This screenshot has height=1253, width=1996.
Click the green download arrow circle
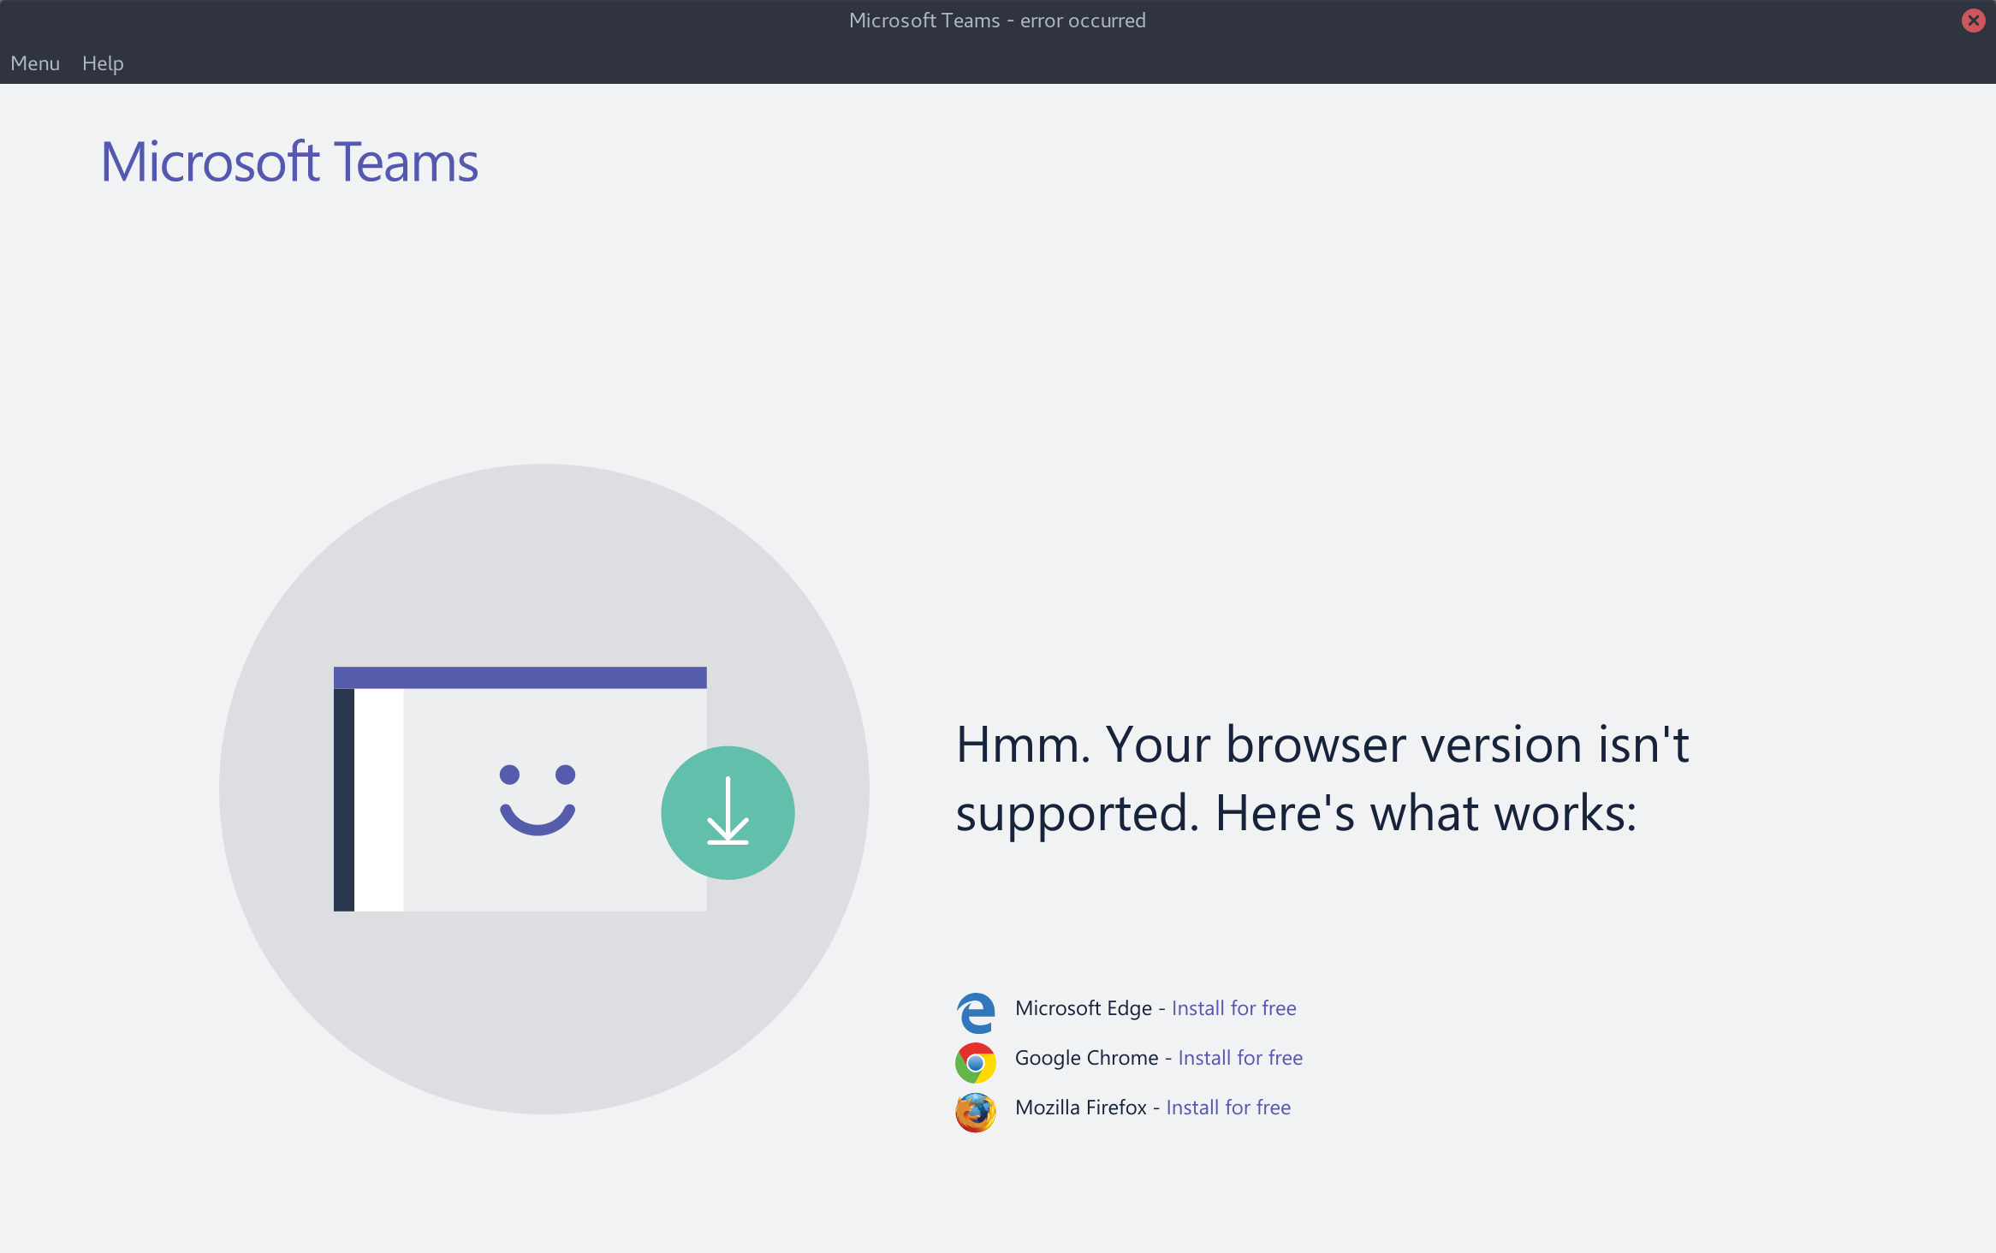point(728,812)
